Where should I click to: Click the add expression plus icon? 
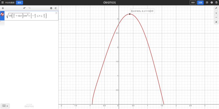click(3, 8)
